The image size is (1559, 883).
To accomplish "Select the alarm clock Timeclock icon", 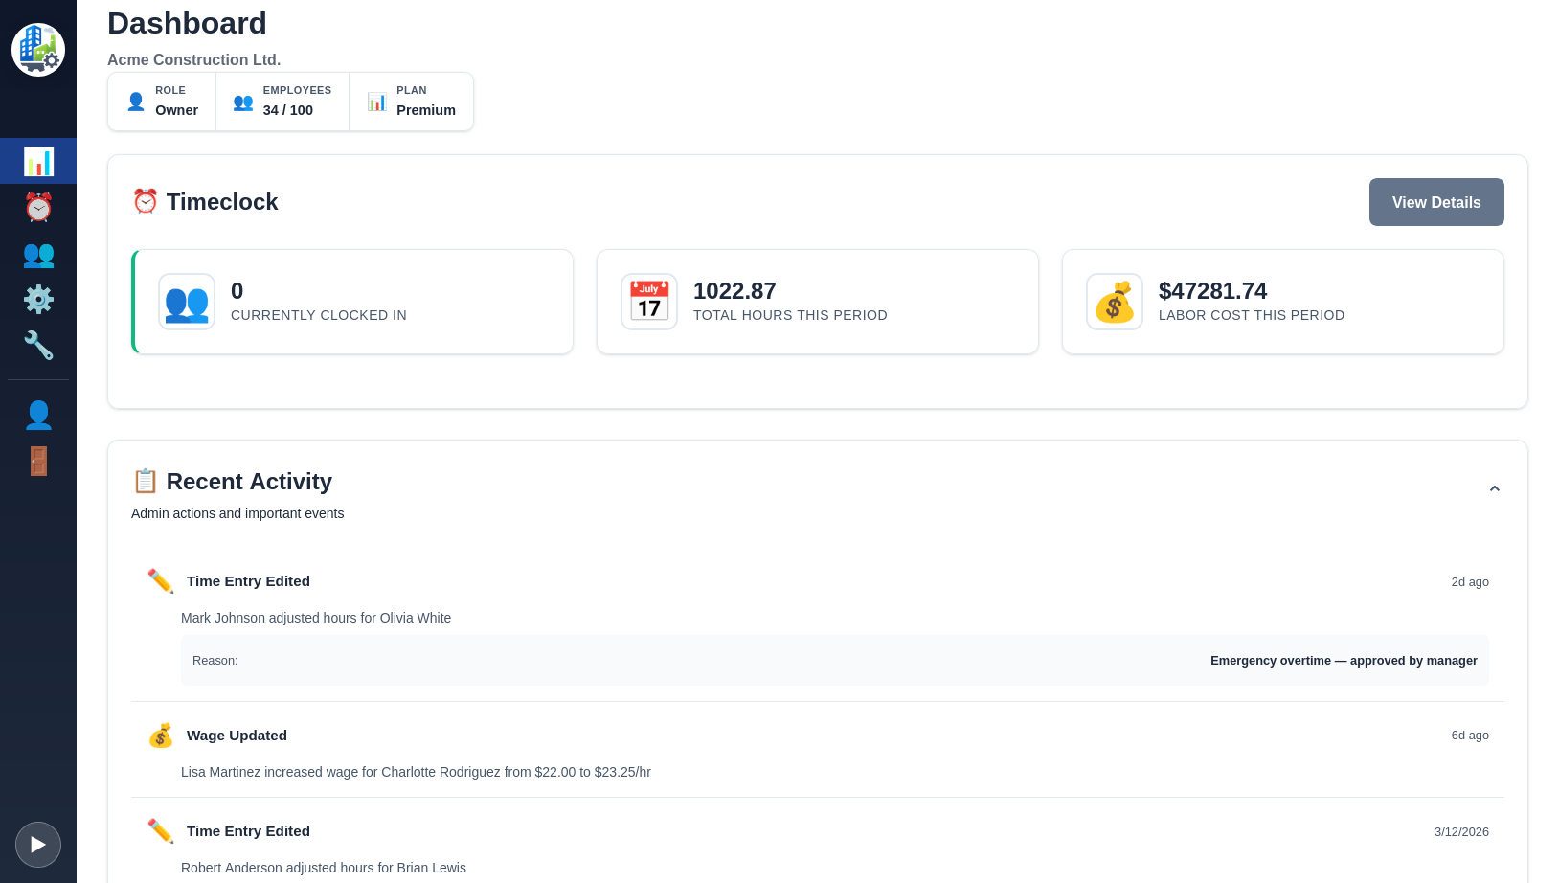I will 38,207.
